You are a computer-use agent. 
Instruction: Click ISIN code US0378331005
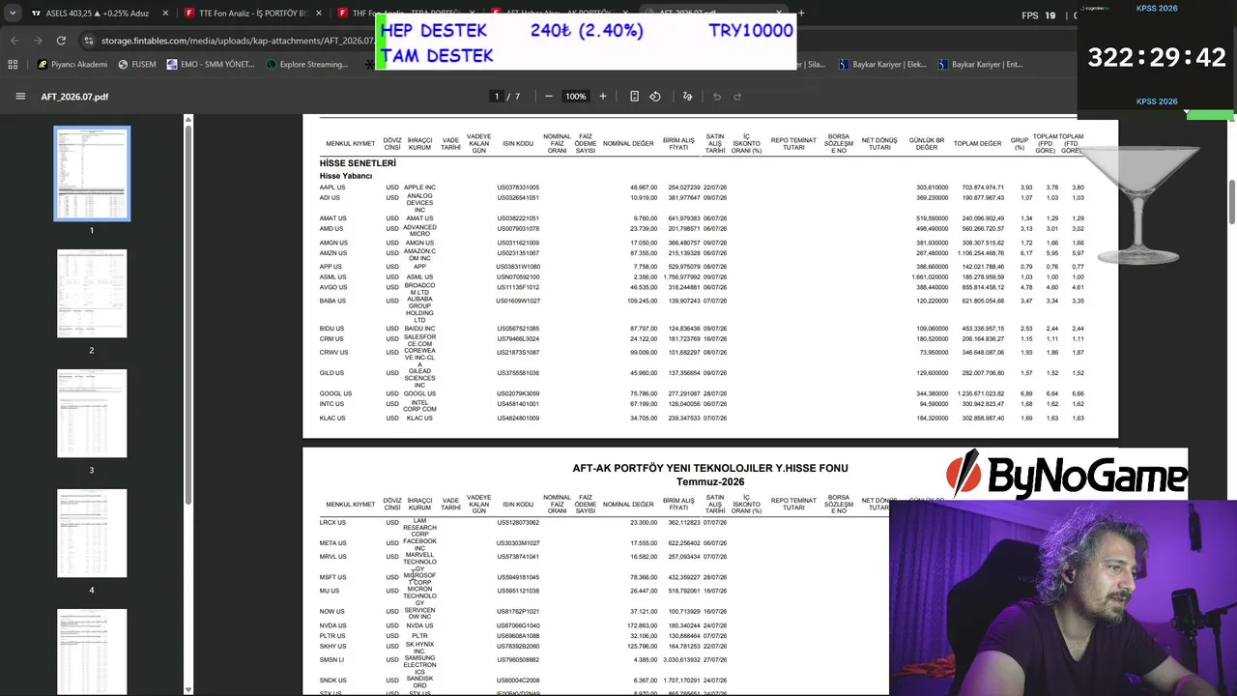518,188
